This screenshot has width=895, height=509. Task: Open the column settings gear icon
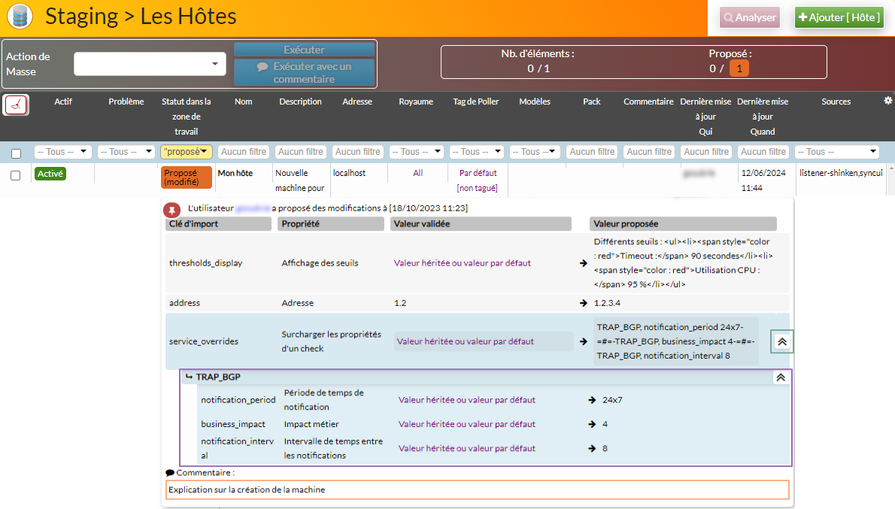coord(887,101)
